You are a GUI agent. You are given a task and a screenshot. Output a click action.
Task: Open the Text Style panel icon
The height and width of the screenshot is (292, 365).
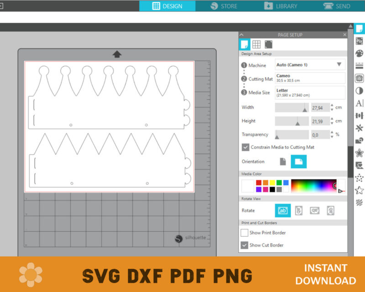point(359,103)
